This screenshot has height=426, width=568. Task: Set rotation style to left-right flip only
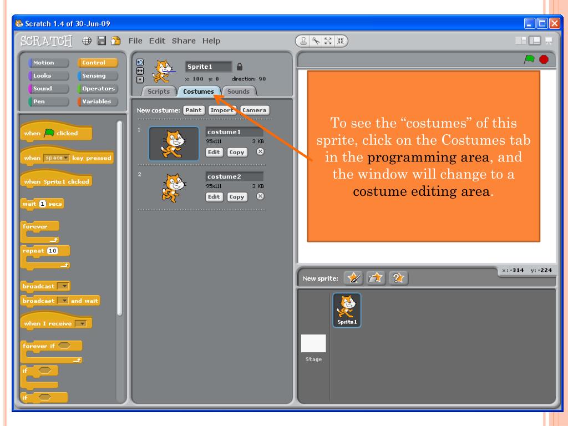coord(140,71)
